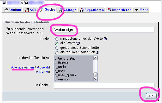
Task: Click 'Alle auswählen' link
Action: 22,67
